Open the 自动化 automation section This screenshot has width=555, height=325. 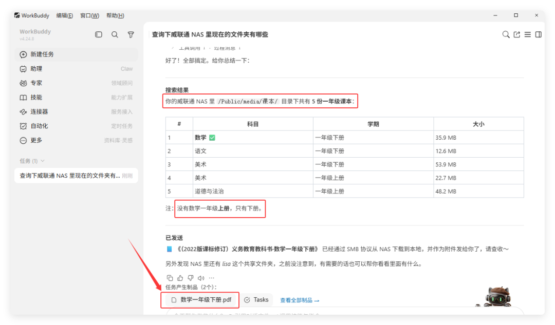click(x=76, y=126)
